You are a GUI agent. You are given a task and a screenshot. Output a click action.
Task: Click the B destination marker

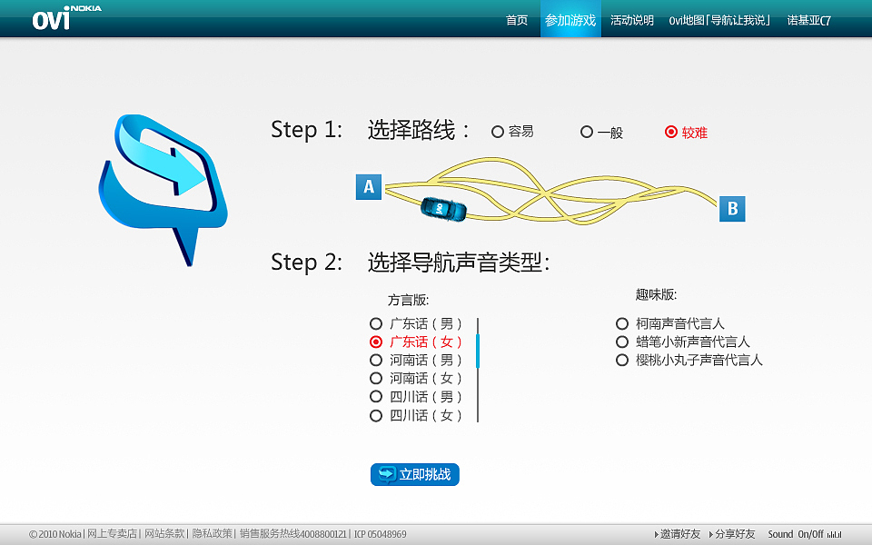732,209
